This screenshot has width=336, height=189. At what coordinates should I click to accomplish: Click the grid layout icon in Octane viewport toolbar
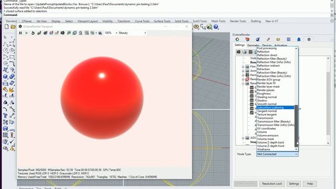click(x=87, y=33)
